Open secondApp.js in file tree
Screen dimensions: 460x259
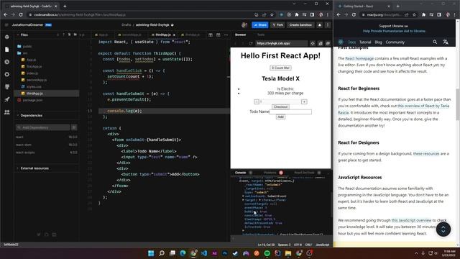tap(37, 80)
